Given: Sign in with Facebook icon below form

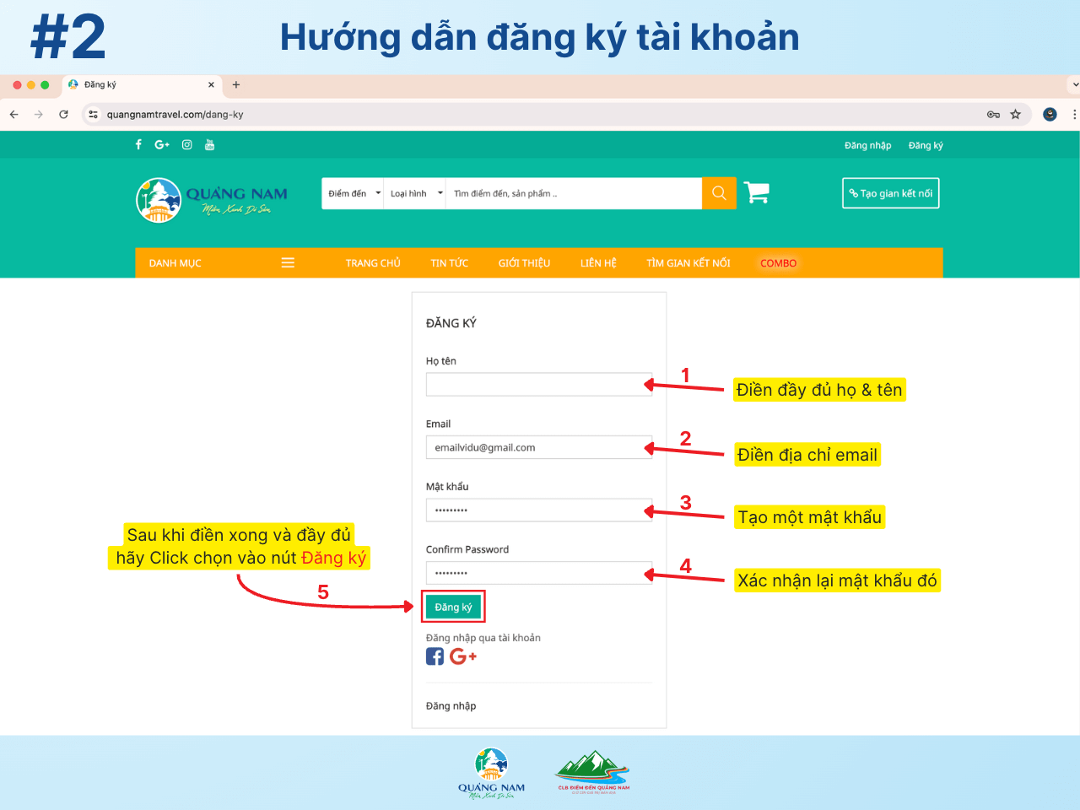Looking at the screenshot, I should (435, 656).
